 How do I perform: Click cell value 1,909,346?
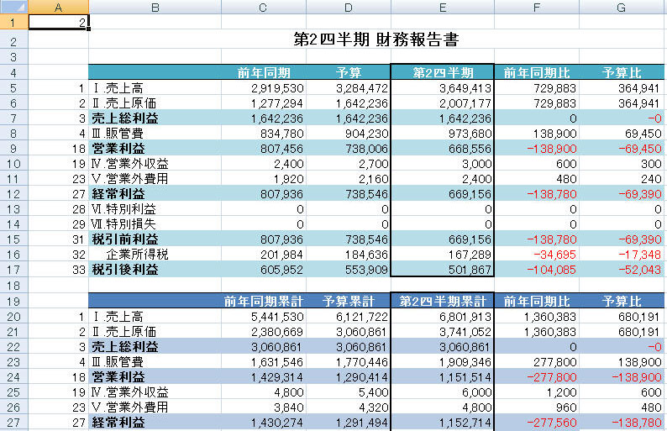click(x=465, y=362)
